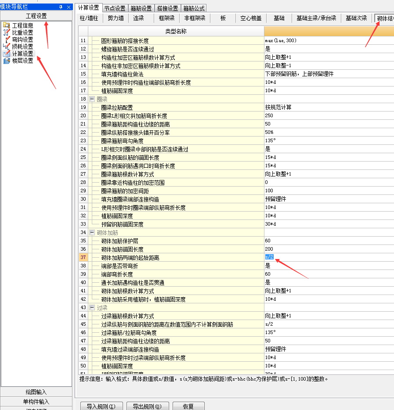Viewport: 394px width, 410px height.
Task: Pin the 模块导航栏 panel
Action: [61, 7]
